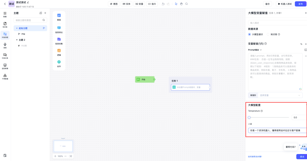Click the plus icon to add a new 主题
The image size is (307, 161).
[x=45, y=13]
